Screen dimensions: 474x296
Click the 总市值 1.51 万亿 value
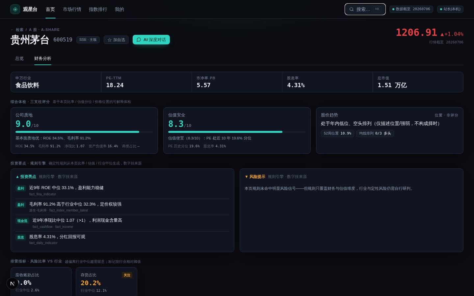point(392,85)
